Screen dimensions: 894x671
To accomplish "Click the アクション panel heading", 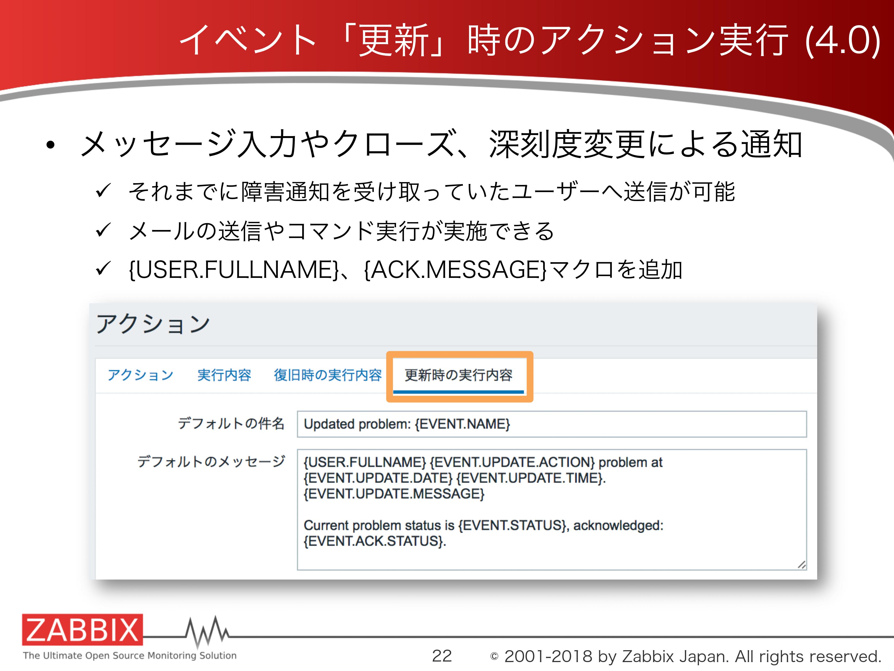I will coord(153,324).
